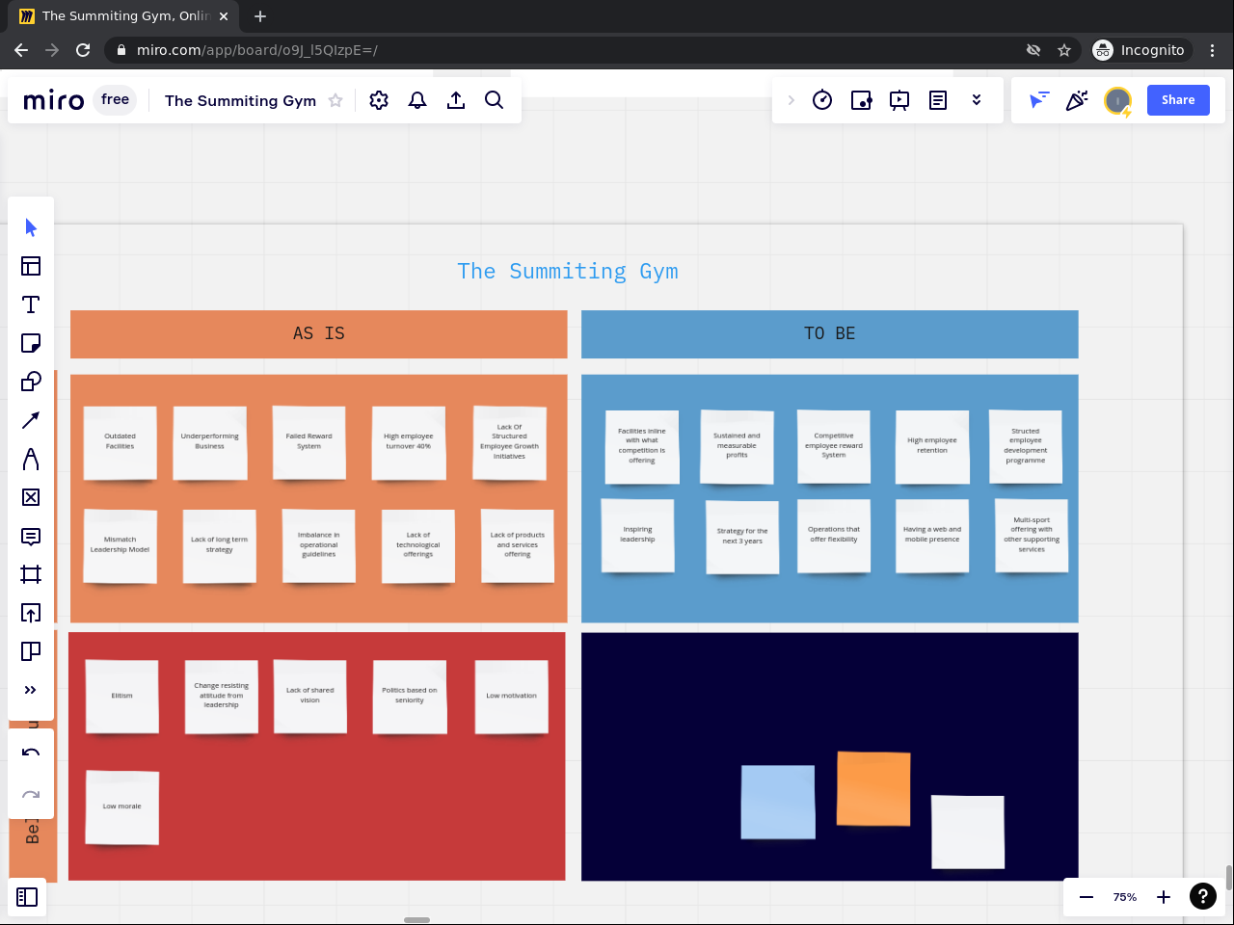Bookmark this page in Chrome
This screenshot has height=925, width=1234.
point(1064,50)
